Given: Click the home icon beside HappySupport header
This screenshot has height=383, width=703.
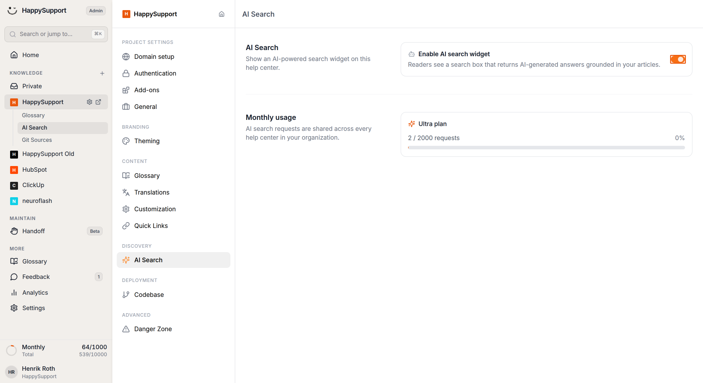Looking at the screenshot, I should pyautogui.click(x=222, y=14).
